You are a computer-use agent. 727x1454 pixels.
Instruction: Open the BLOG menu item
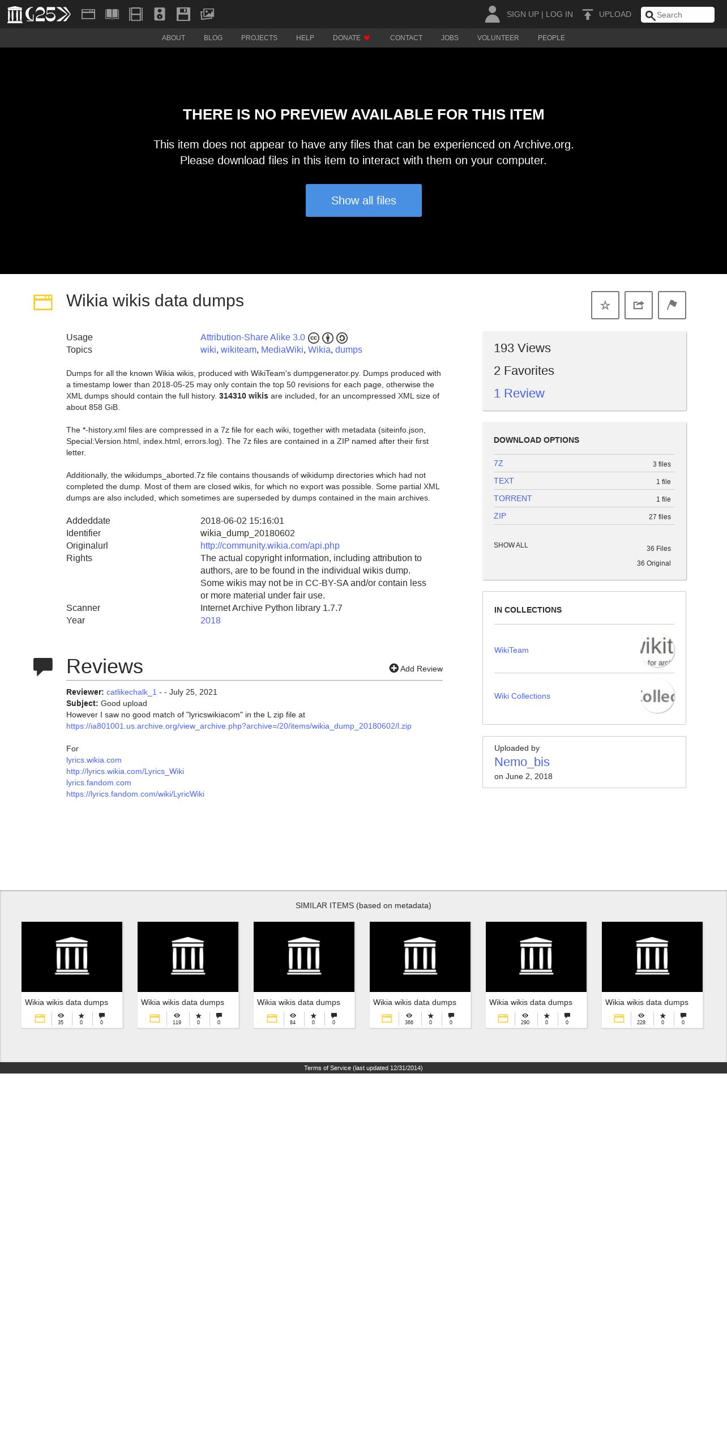tap(213, 38)
